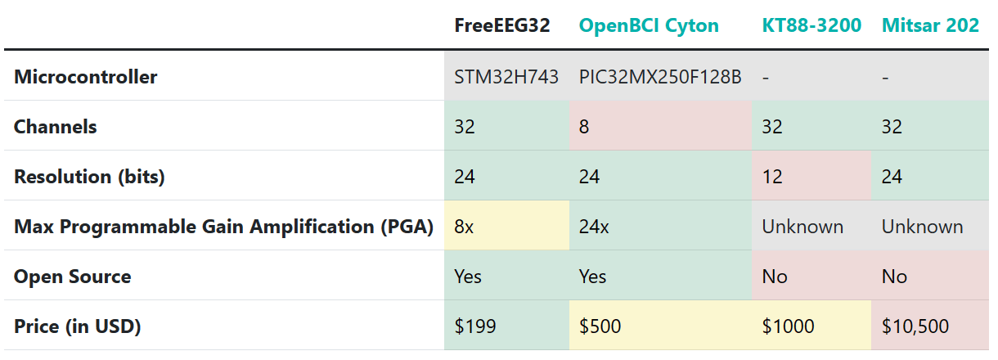Viewport: 998px width, 360px height.
Task: Click the yellow 8x gain cell
Action: 506,227
